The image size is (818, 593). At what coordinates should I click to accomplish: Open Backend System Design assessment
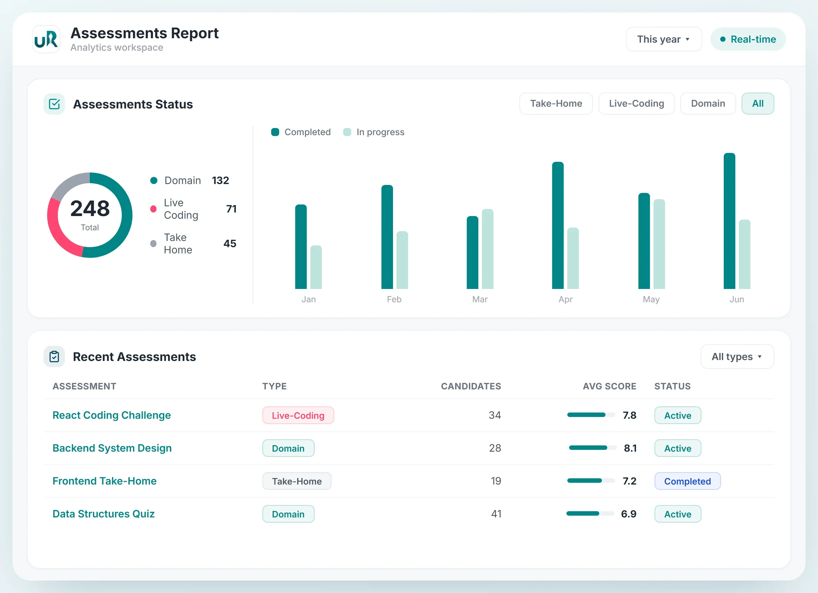[x=112, y=448]
